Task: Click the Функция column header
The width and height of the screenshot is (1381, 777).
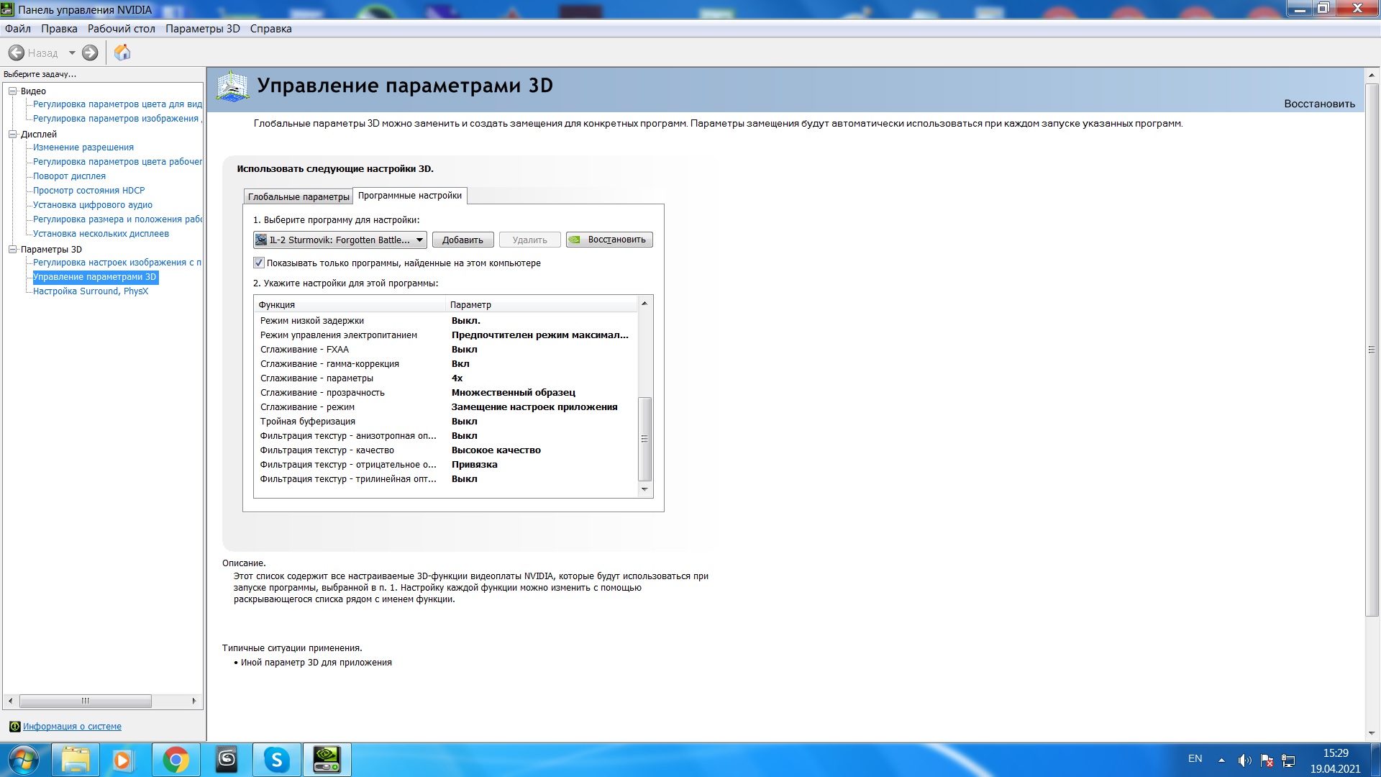Action: tap(350, 304)
